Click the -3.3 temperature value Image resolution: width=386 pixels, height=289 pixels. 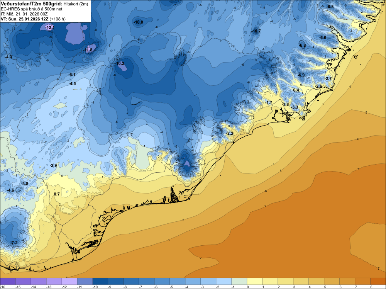coord(295,107)
